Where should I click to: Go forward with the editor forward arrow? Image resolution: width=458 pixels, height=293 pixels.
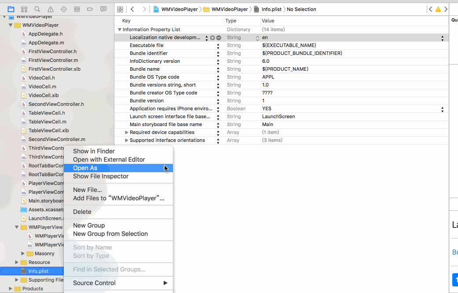tap(144, 9)
